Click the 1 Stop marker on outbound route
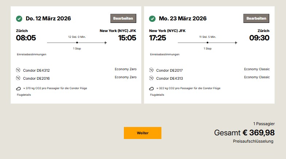286x159 pixels. 77,43
